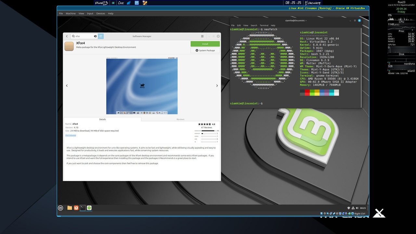416x234 pixels.
Task: Open Software Manager hamburger menu
Action: tap(202, 36)
